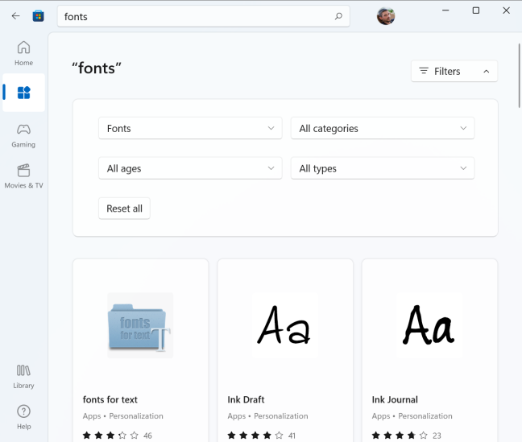Click the 'Ink Draft' title

[x=246, y=399]
